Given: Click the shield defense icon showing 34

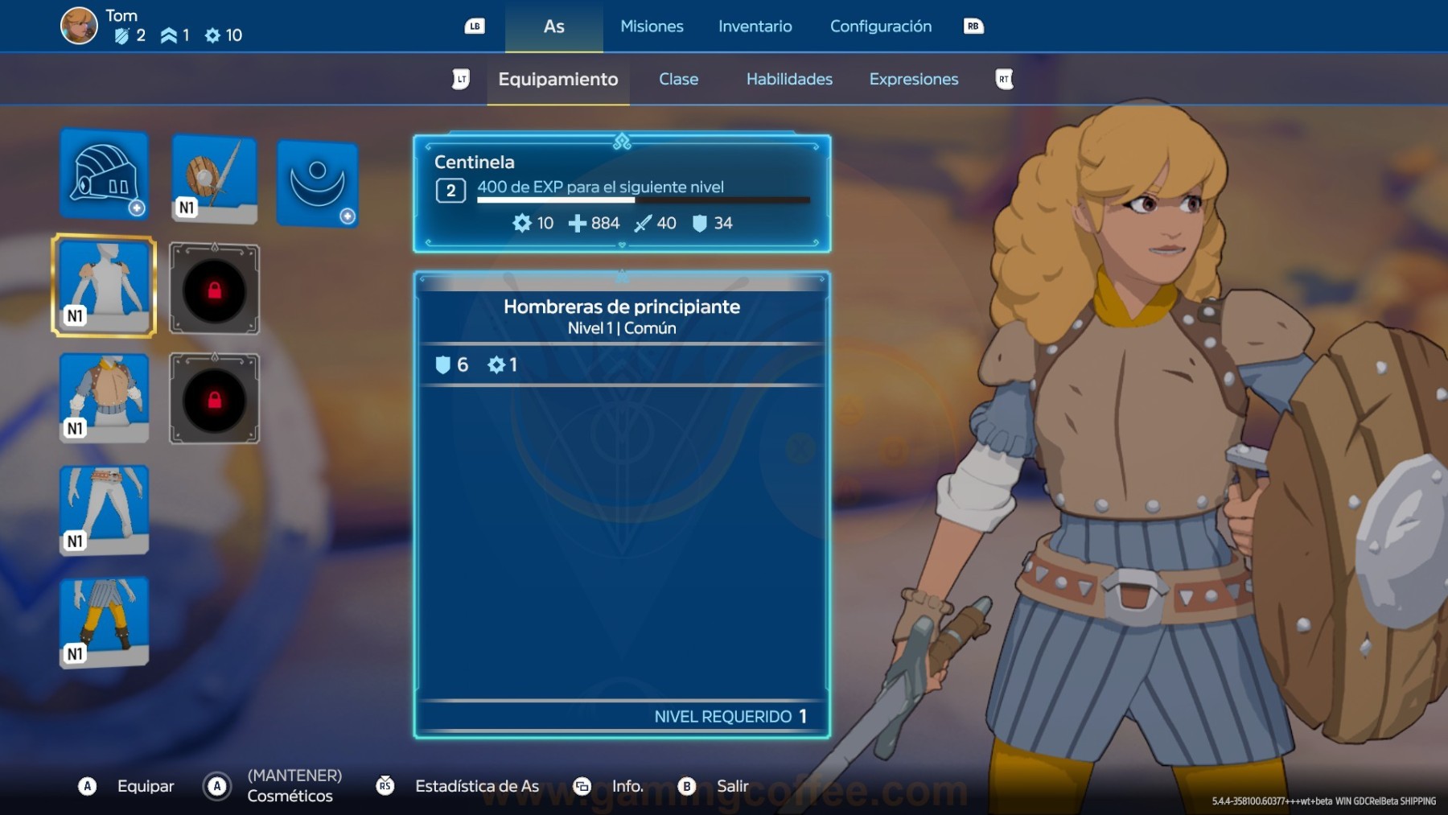Looking at the screenshot, I should (x=700, y=223).
